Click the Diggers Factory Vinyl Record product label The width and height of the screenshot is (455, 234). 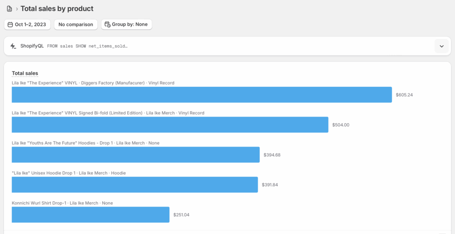[x=93, y=83]
